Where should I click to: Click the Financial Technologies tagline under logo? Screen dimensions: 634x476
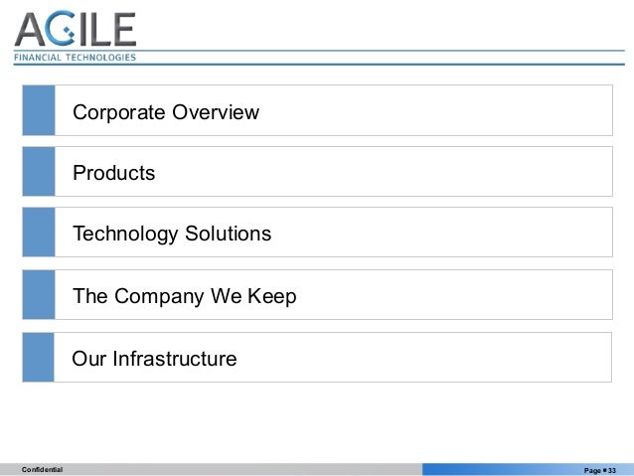(x=75, y=57)
